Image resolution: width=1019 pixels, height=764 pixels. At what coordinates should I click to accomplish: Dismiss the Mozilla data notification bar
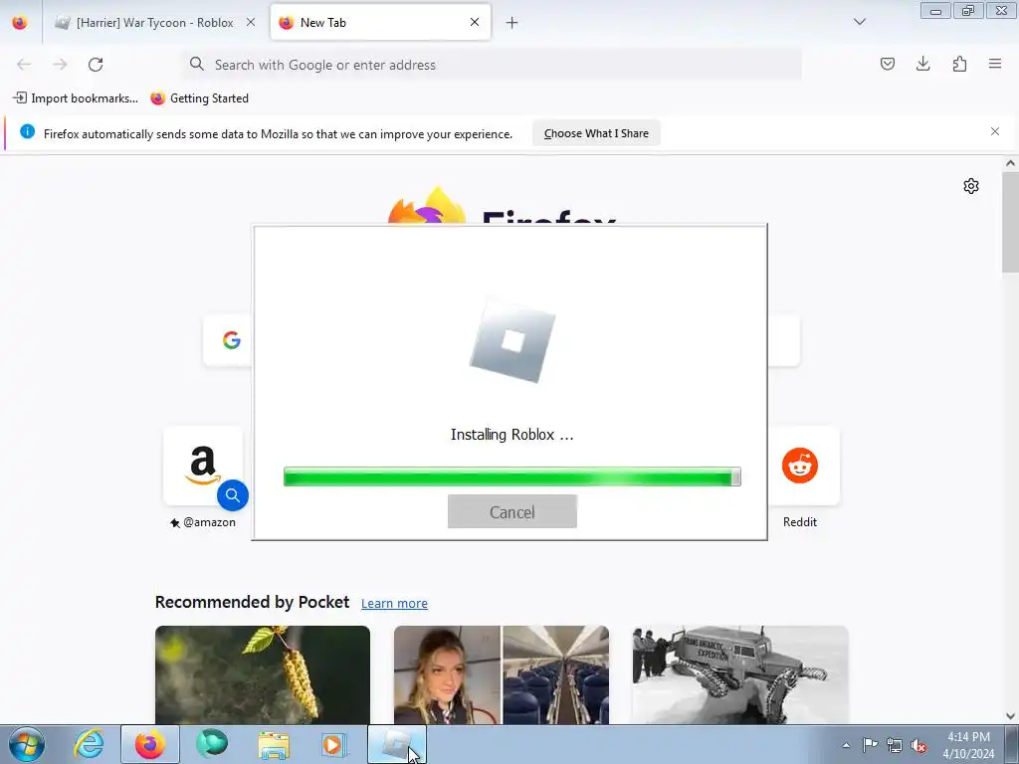pyautogui.click(x=995, y=132)
